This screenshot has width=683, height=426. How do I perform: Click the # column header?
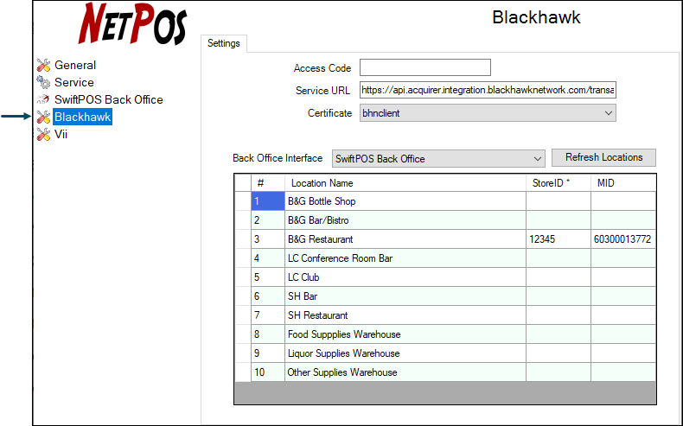click(x=268, y=183)
